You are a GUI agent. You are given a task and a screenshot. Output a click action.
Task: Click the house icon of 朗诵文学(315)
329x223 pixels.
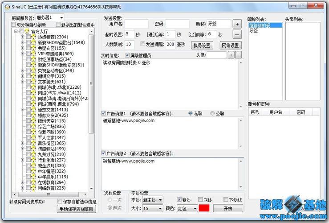33,76
